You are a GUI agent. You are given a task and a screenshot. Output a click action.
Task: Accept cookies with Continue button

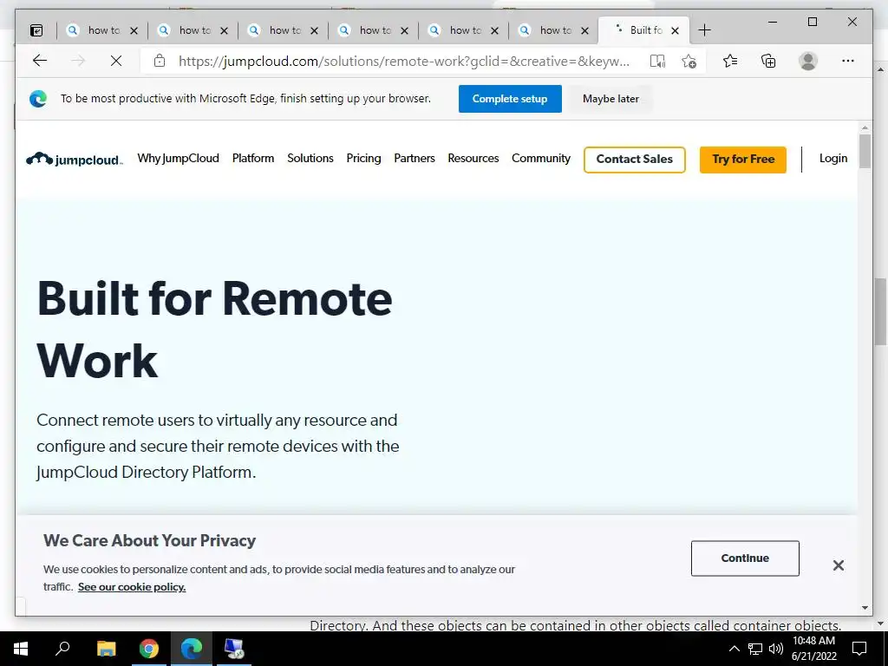(745, 558)
